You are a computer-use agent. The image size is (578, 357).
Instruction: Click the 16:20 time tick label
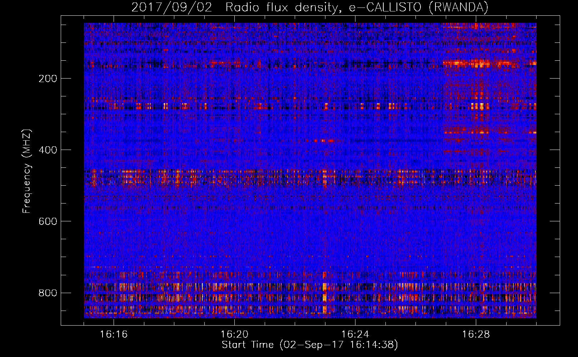[x=234, y=334]
